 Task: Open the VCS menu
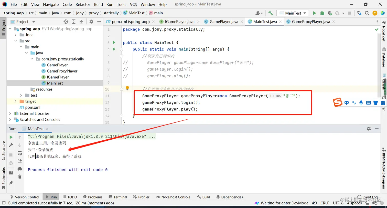click(x=133, y=4)
